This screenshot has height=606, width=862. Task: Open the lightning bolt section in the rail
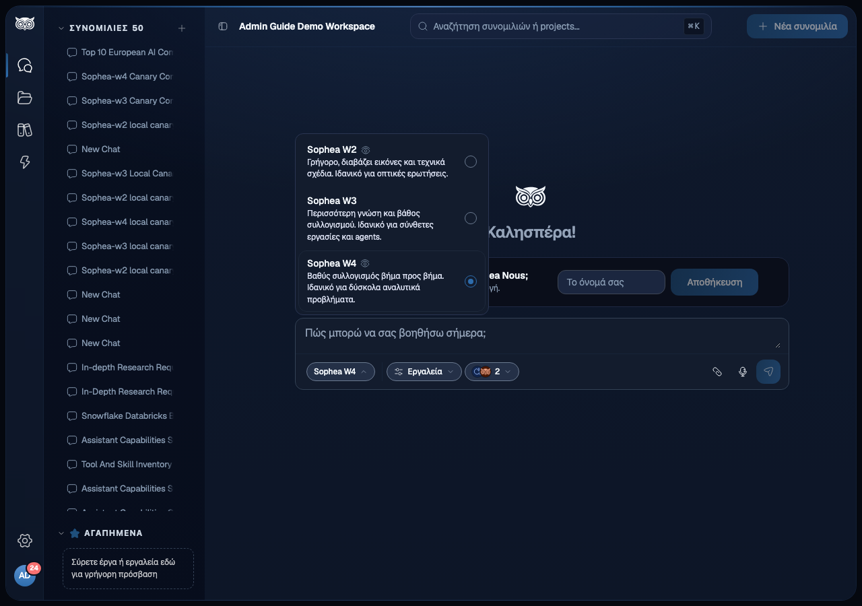coord(25,162)
